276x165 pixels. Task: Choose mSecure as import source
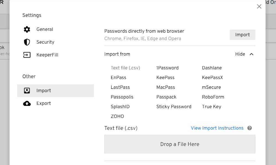click(211, 87)
